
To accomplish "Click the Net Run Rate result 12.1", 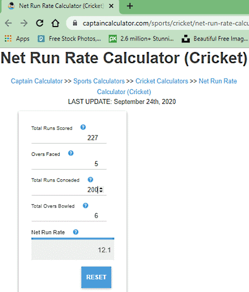I will coord(72,249).
